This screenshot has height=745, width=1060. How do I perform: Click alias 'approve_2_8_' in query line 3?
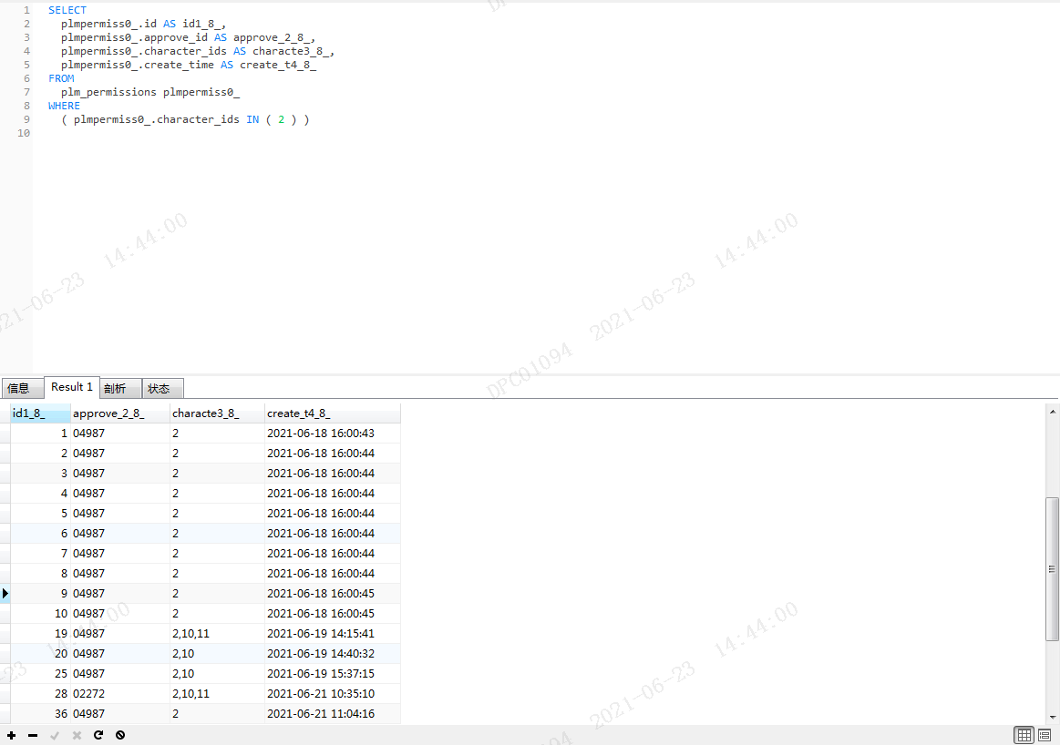272,38
